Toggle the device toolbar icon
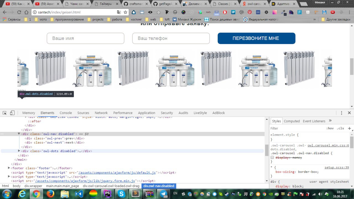This screenshot has height=199, width=354. [12, 113]
